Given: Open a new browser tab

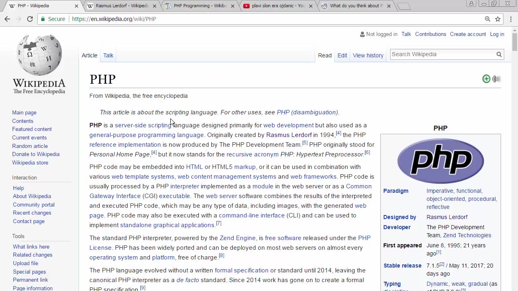Looking at the screenshot, I should point(403,6).
